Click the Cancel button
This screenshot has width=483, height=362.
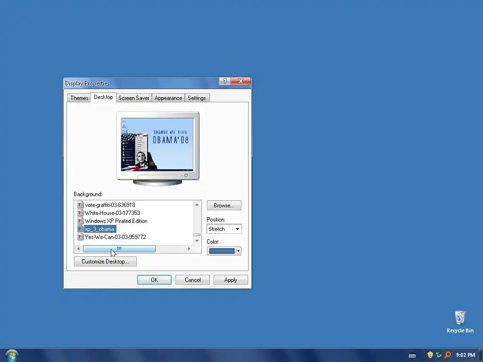[x=192, y=280]
